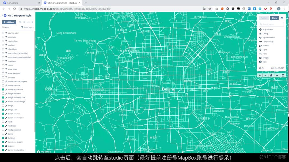289x162 pixels.
Task: Select the poi-label layer row
Action: click(x=18, y=78)
